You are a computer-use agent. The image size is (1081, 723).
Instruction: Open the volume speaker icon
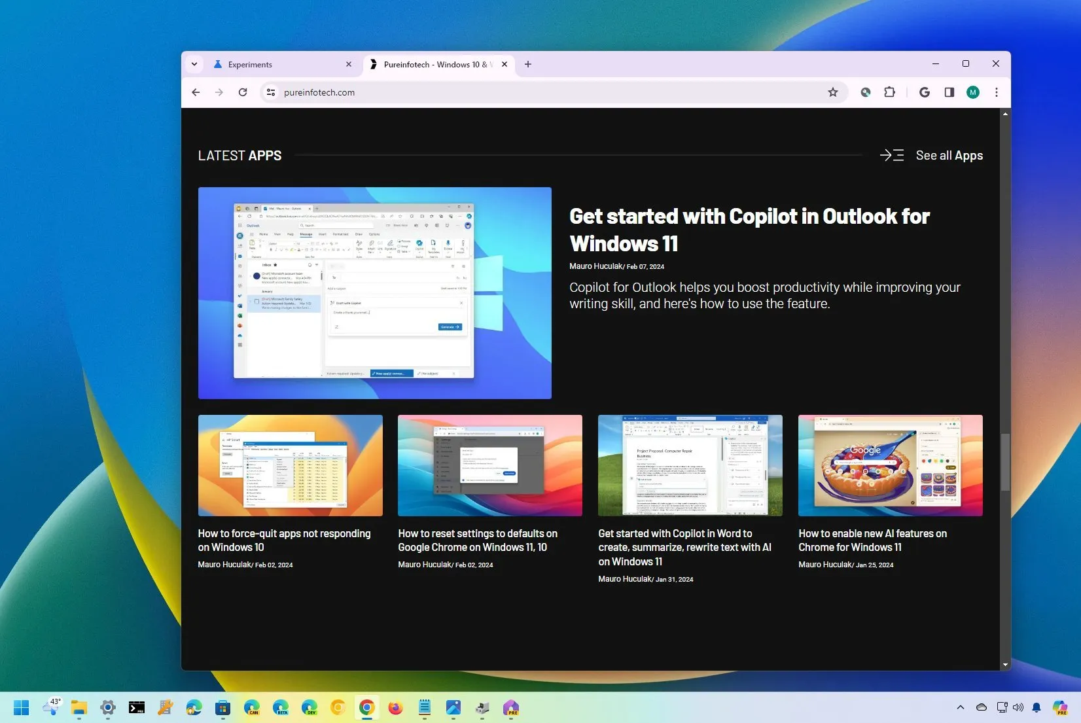pyautogui.click(x=1018, y=707)
